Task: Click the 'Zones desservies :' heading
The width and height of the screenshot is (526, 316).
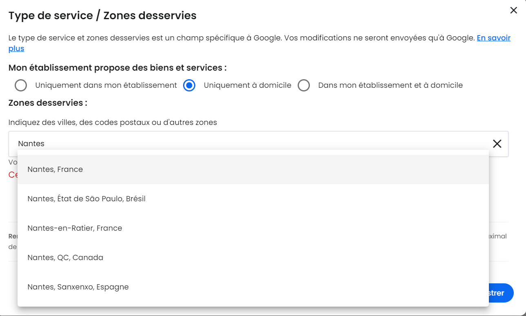Action: pyautogui.click(x=48, y=103)
